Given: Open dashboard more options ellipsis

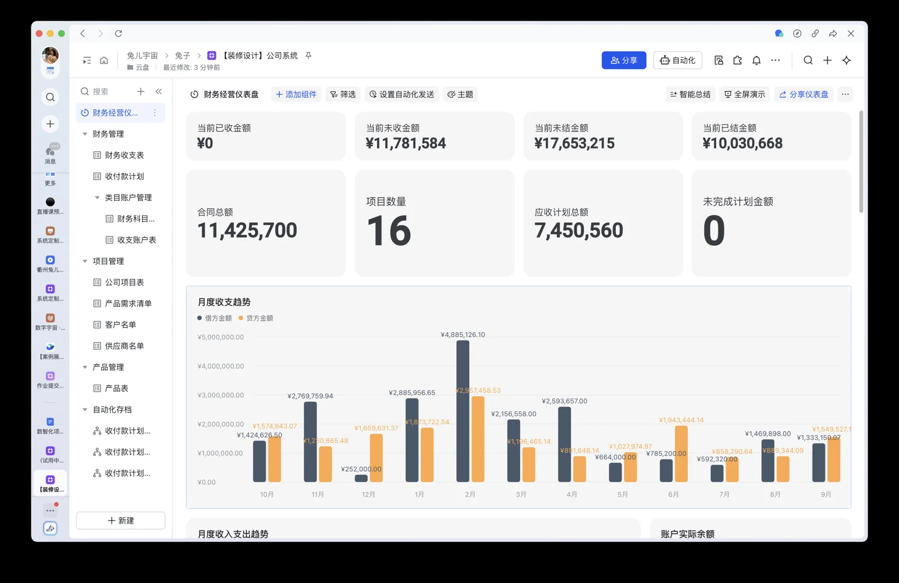Looking at the screenshot, I should click(845, 94).
